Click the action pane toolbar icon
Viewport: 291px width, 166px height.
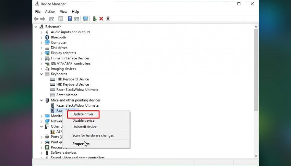pyautogui.click(x=76, y=19)
